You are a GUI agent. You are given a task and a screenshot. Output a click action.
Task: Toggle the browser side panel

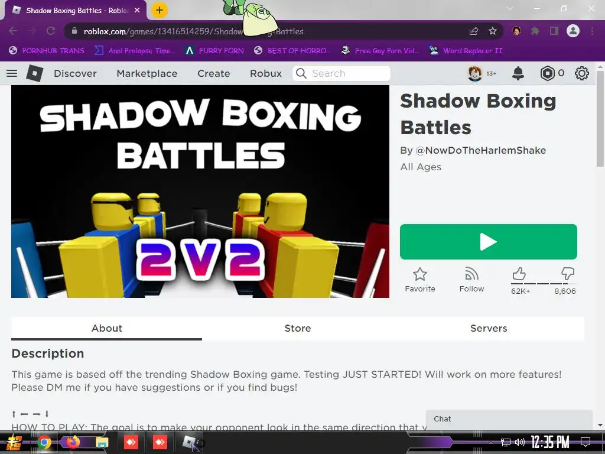pyautogui.click(x=554, y=31)
